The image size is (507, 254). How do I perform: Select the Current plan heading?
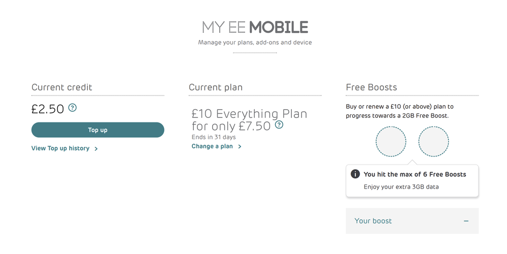coord(216,87)
